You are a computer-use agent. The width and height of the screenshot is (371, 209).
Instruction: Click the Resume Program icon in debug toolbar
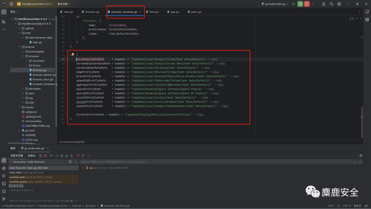(52, 156)
